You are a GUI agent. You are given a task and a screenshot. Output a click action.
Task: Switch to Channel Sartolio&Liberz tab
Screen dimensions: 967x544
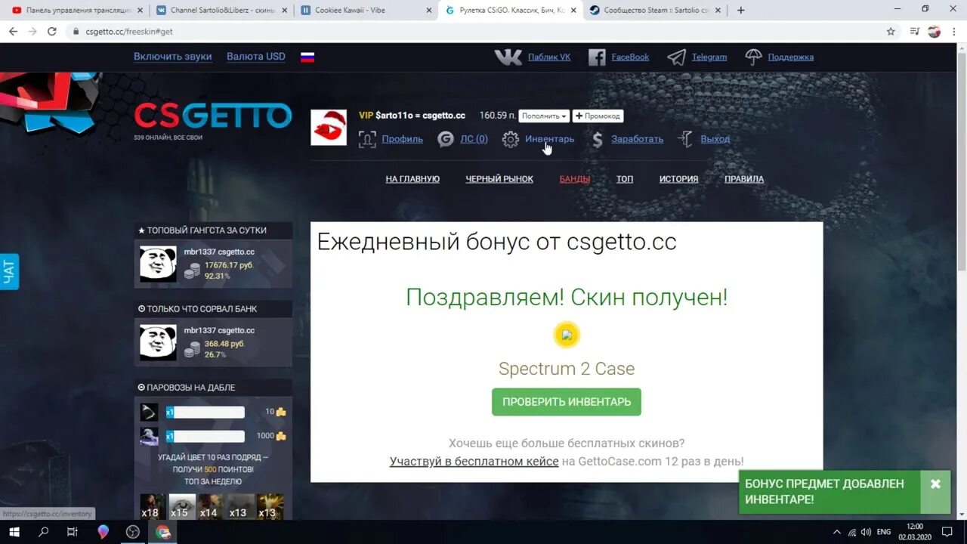(x=221, y=11)
